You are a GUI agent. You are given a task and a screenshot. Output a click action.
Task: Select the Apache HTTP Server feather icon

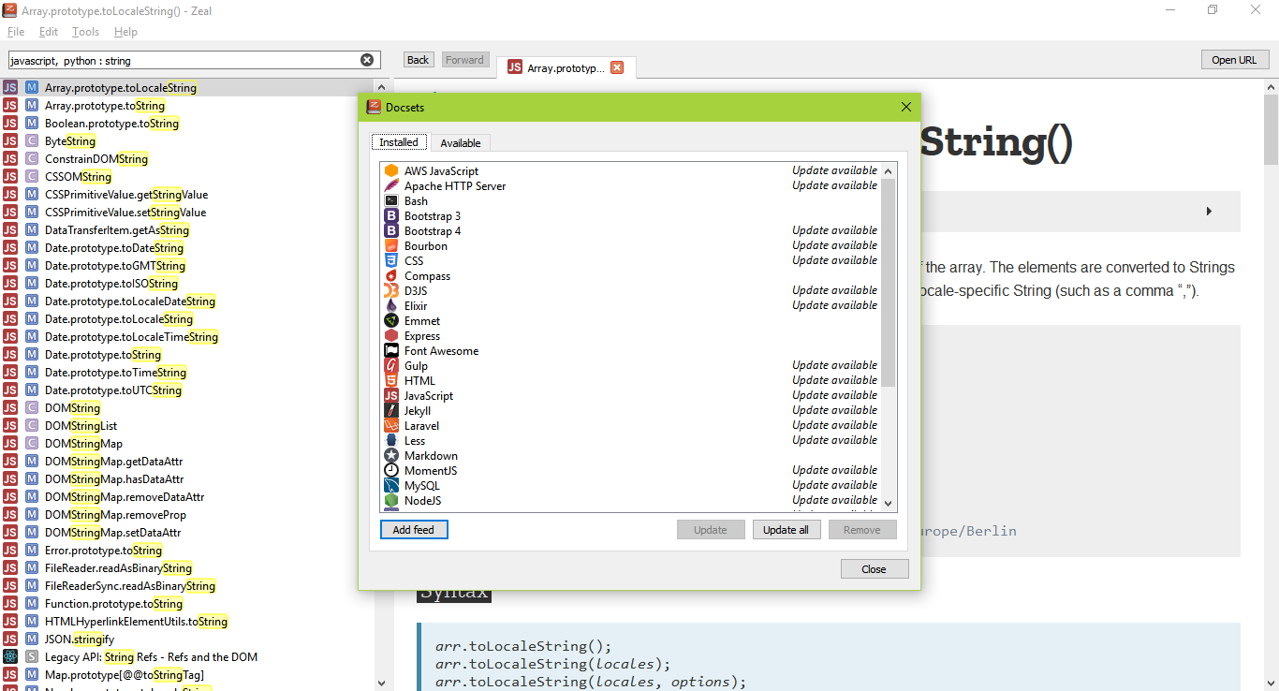391,186
